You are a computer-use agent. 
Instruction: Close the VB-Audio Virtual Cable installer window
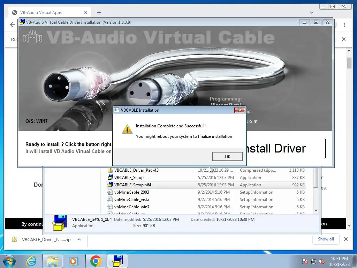pos(327,22)
